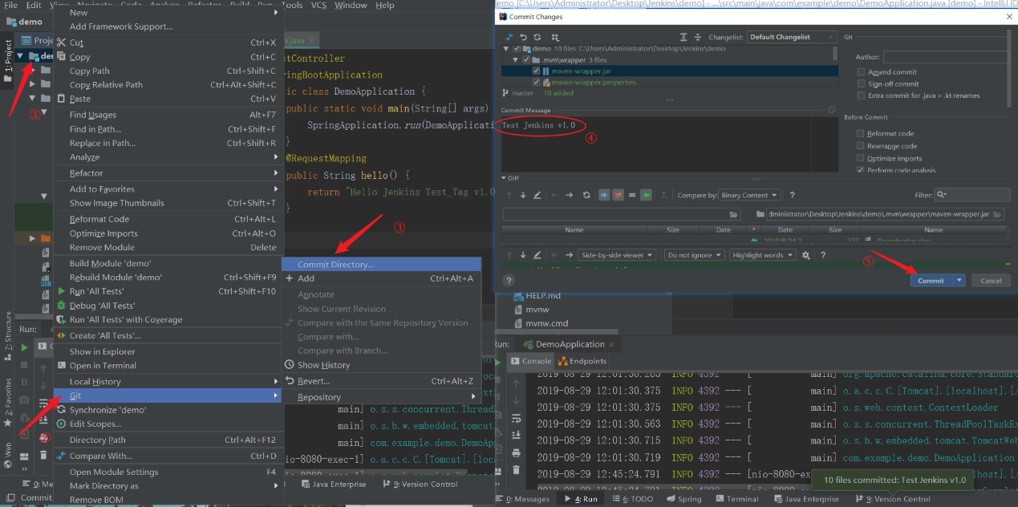
Task: Switch to the Endpoints tab
Action: click(582, 361)
